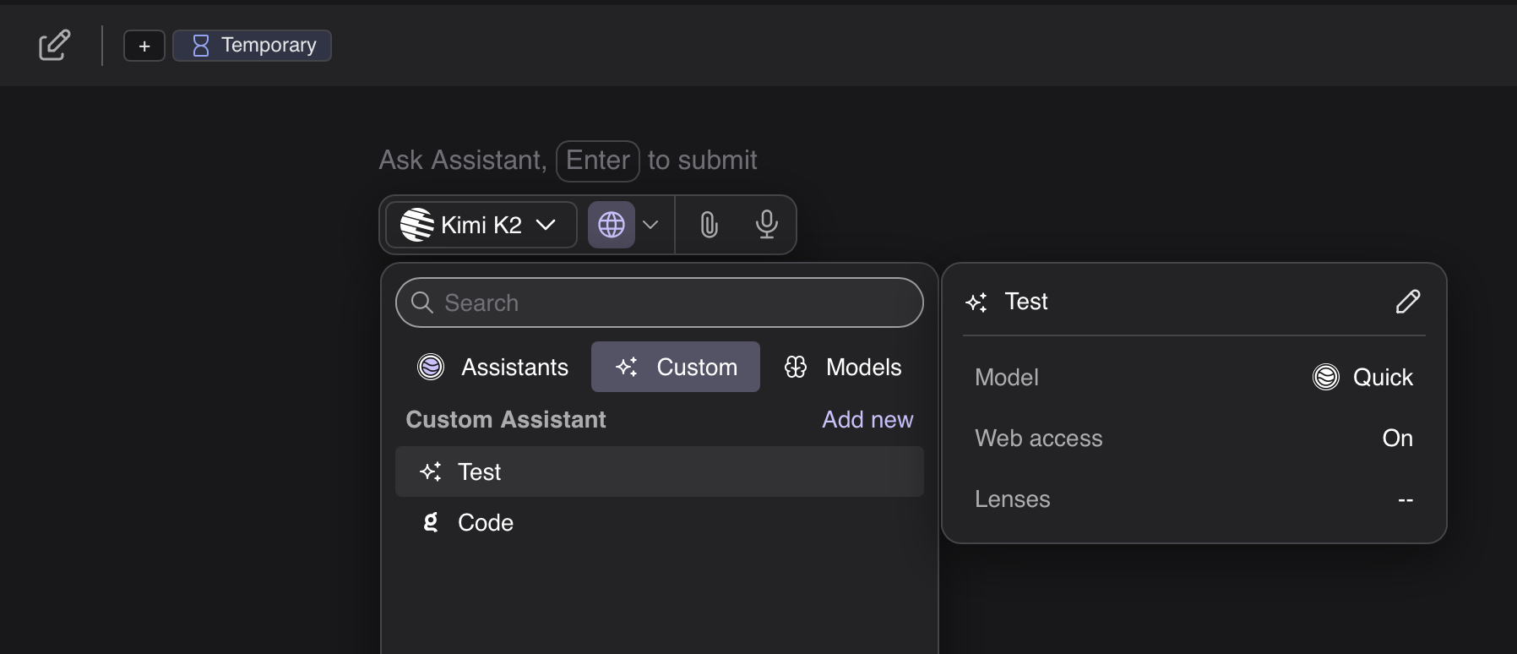The width and height of the screenshot is (1517, 654).
Task: Toggle Temporary chat mode
Action: (252, 46)
